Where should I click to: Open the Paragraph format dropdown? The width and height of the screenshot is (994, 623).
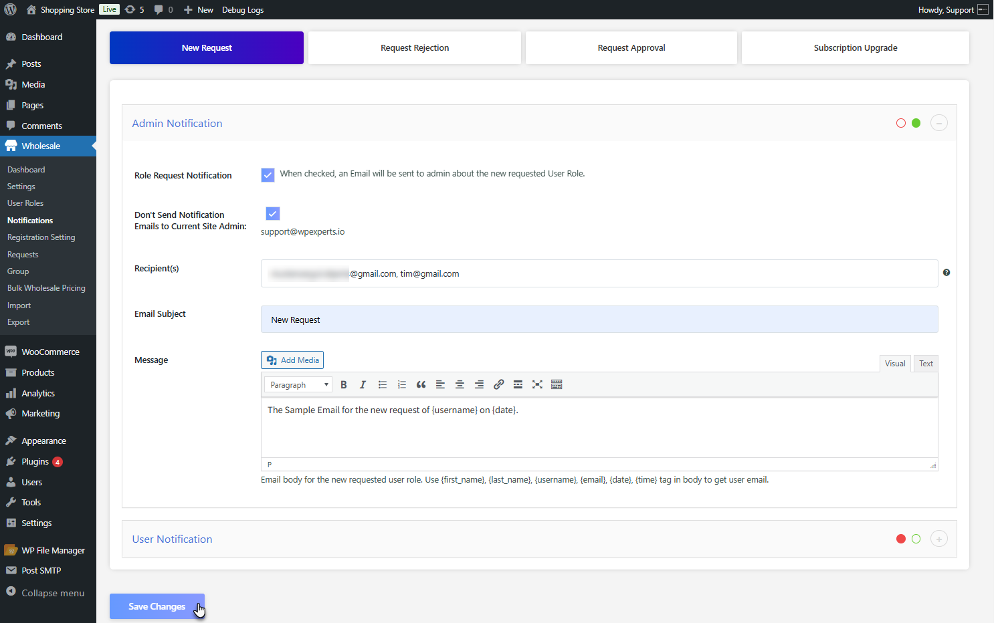pyautogui.click(x=298, y=384)
